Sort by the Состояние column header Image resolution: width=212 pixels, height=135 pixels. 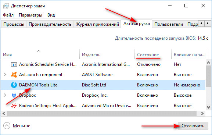153,54
